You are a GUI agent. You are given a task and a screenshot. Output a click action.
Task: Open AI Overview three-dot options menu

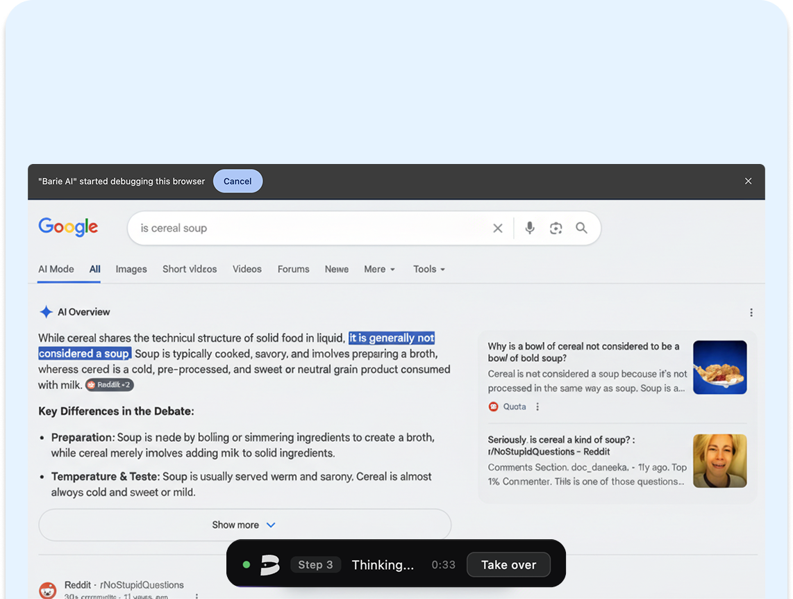751,313
